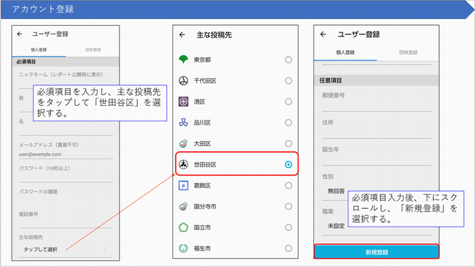The height and width of the screenshot is (267, 475).
Task: Switch to 団体登録 tab in left screen
Action: [x=93, y=49]
